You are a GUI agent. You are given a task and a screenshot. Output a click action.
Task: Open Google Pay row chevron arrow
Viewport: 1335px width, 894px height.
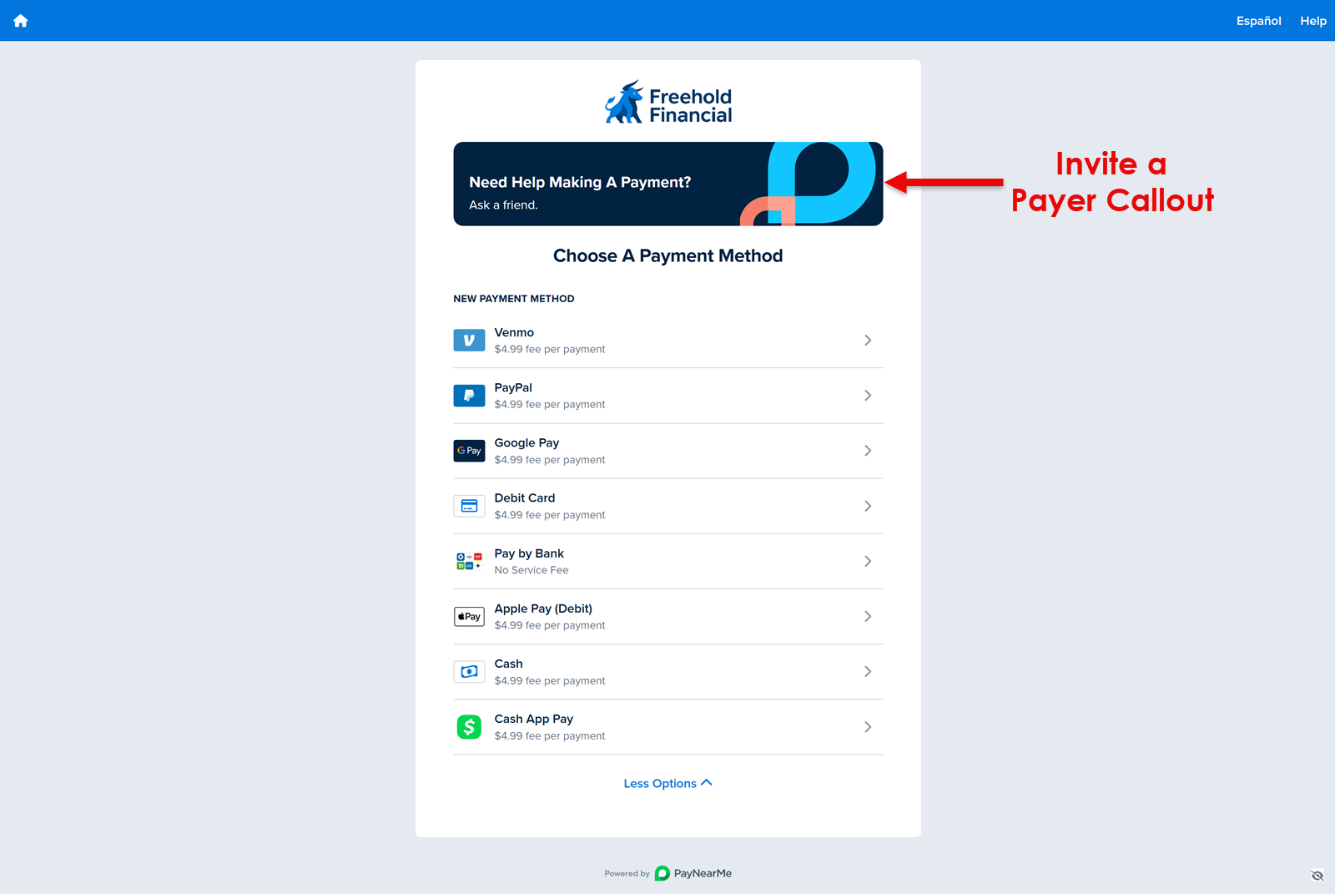click(x=868, y=451)
